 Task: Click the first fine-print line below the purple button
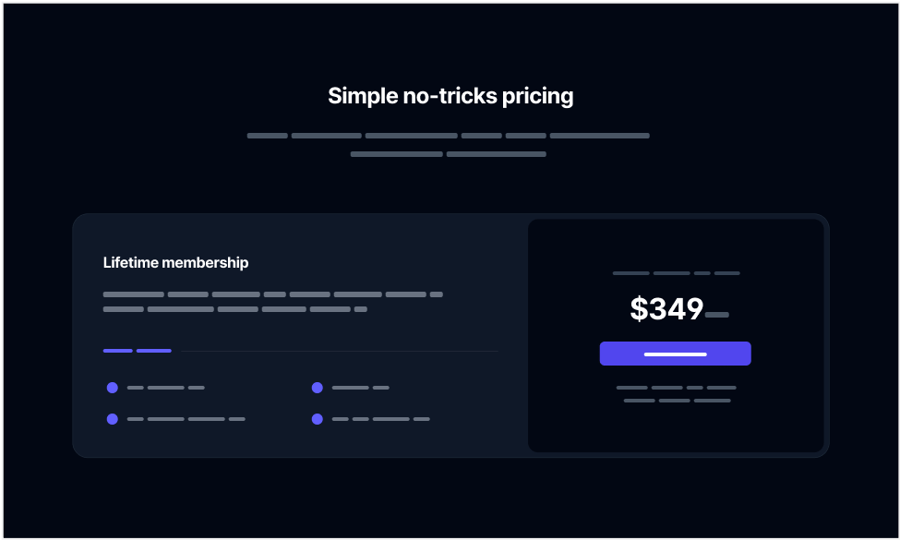(677, 388)
